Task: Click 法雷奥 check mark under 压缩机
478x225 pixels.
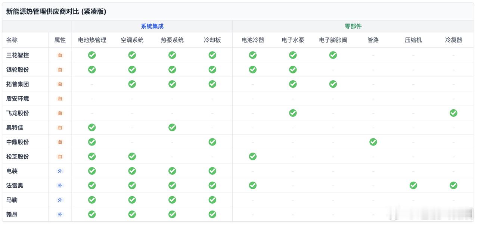Action: (x=413, y=185)
